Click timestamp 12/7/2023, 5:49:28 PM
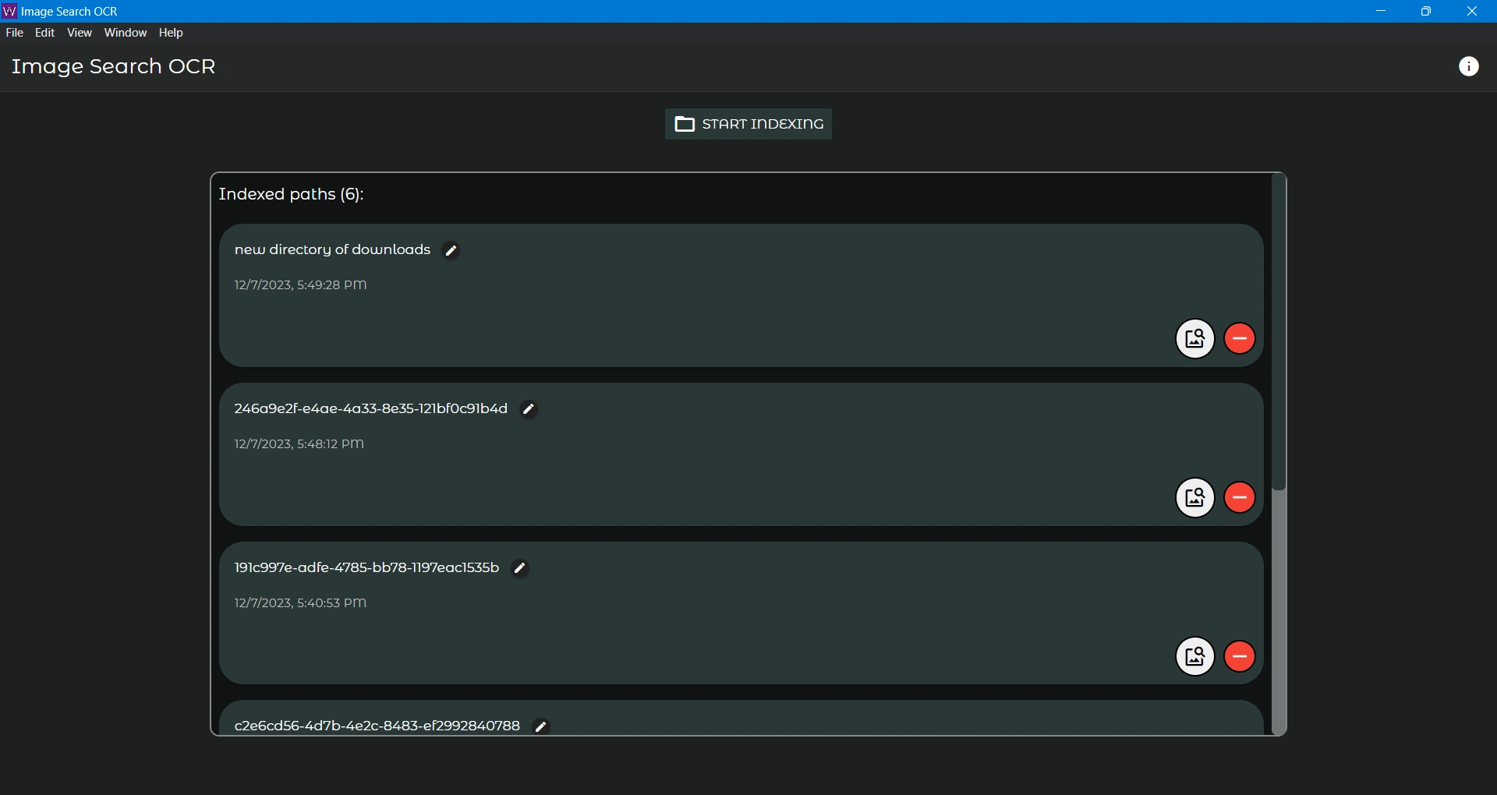Screen dimensions: 1497x795 pyautogui.click(x=300, y=285)
